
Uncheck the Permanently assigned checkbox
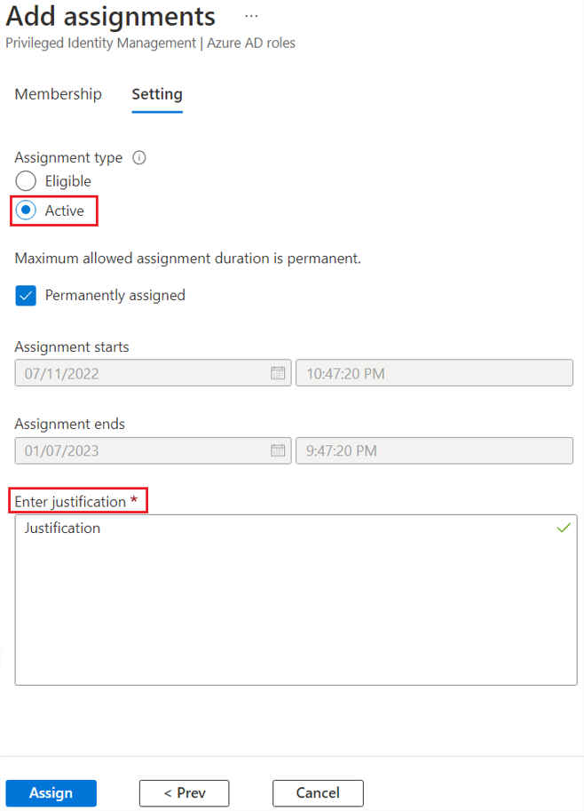(x=26, y=295)
